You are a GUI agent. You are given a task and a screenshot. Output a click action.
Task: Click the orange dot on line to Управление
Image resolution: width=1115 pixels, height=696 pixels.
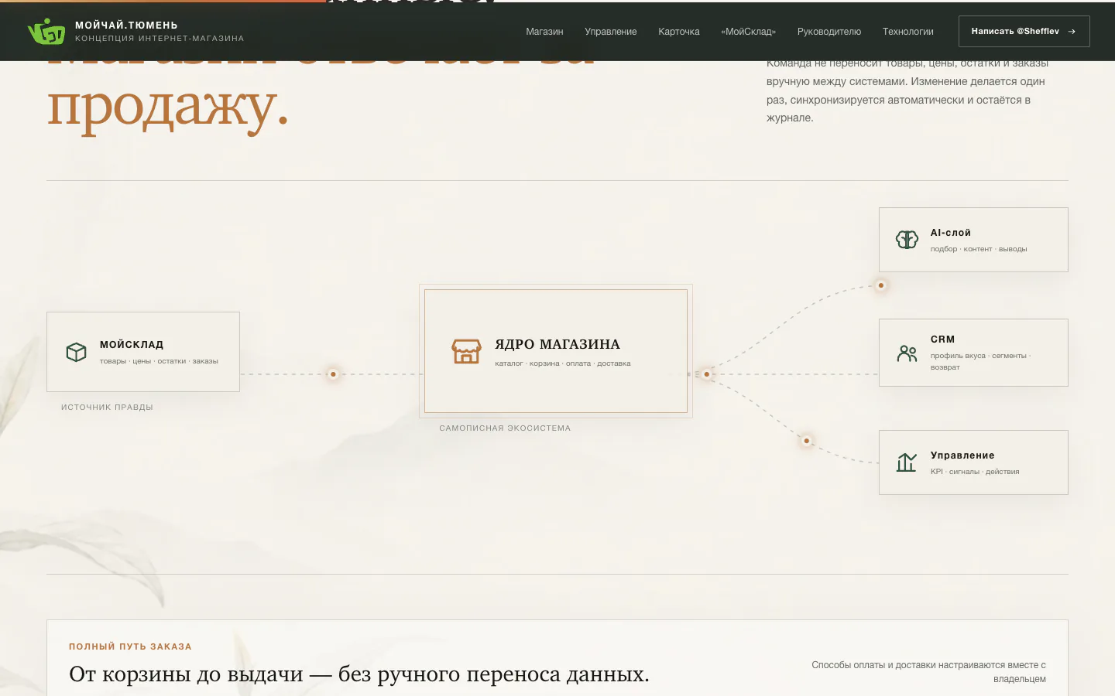[806, 441]
